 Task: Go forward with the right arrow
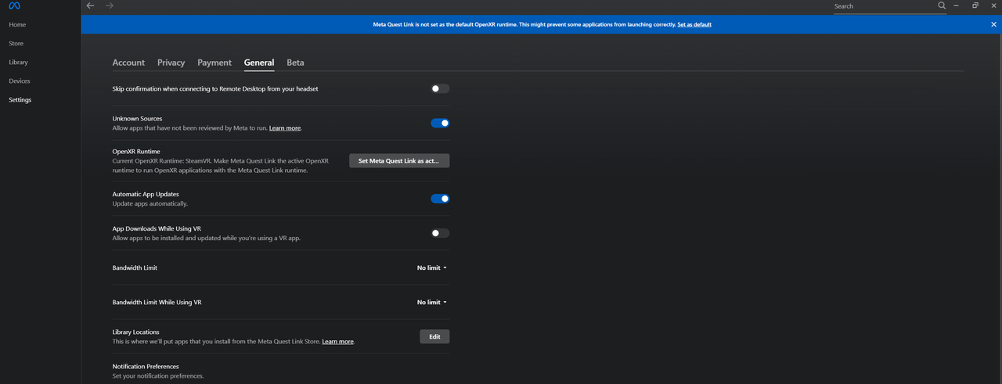[110, 5]
